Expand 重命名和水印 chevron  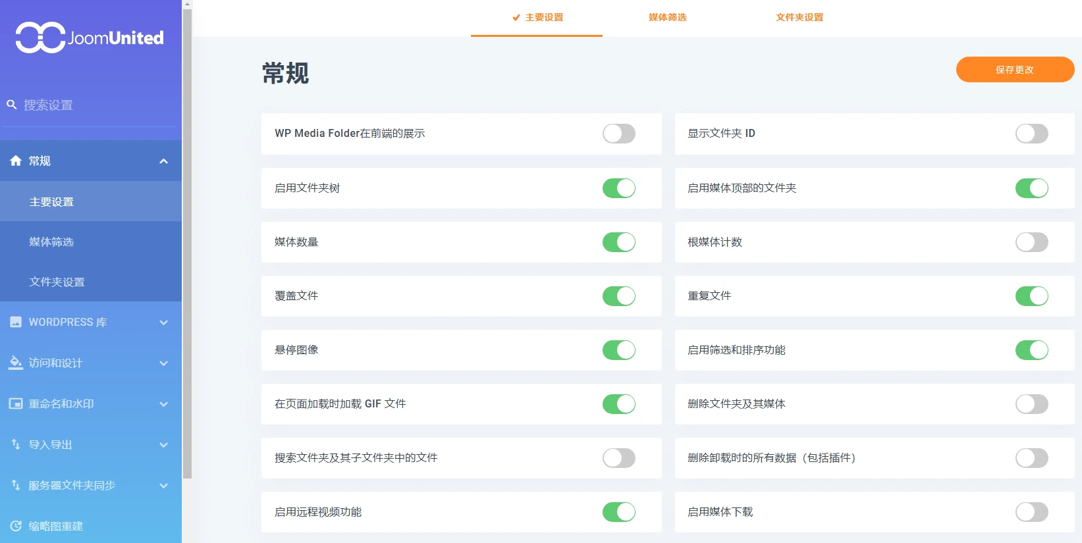pyautogui.click(x=163, y=404)
